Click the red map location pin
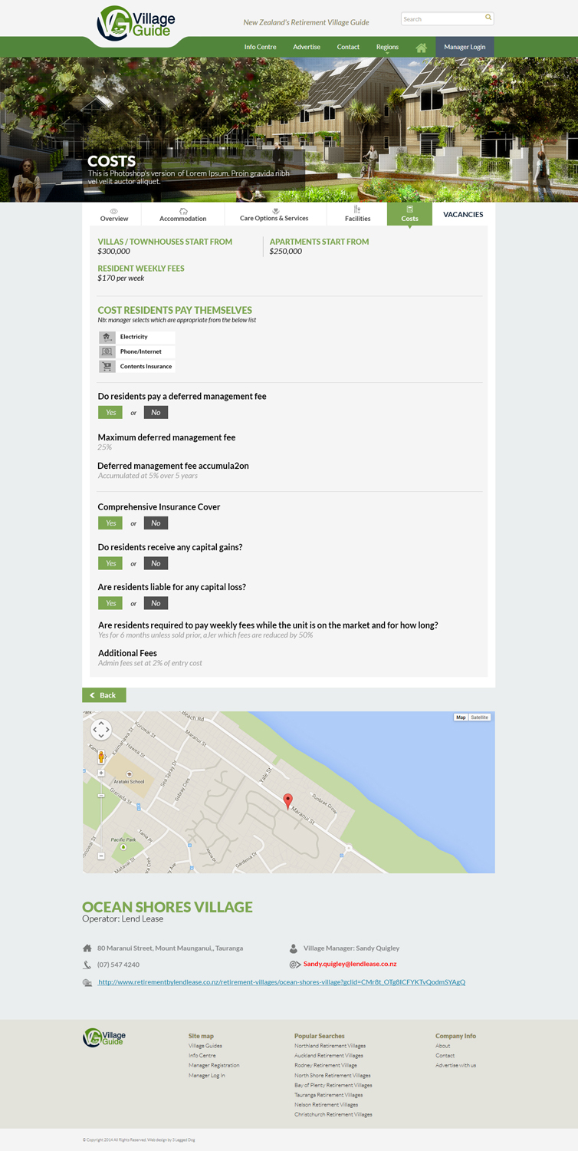578x1151 pixels. point(288,801)
